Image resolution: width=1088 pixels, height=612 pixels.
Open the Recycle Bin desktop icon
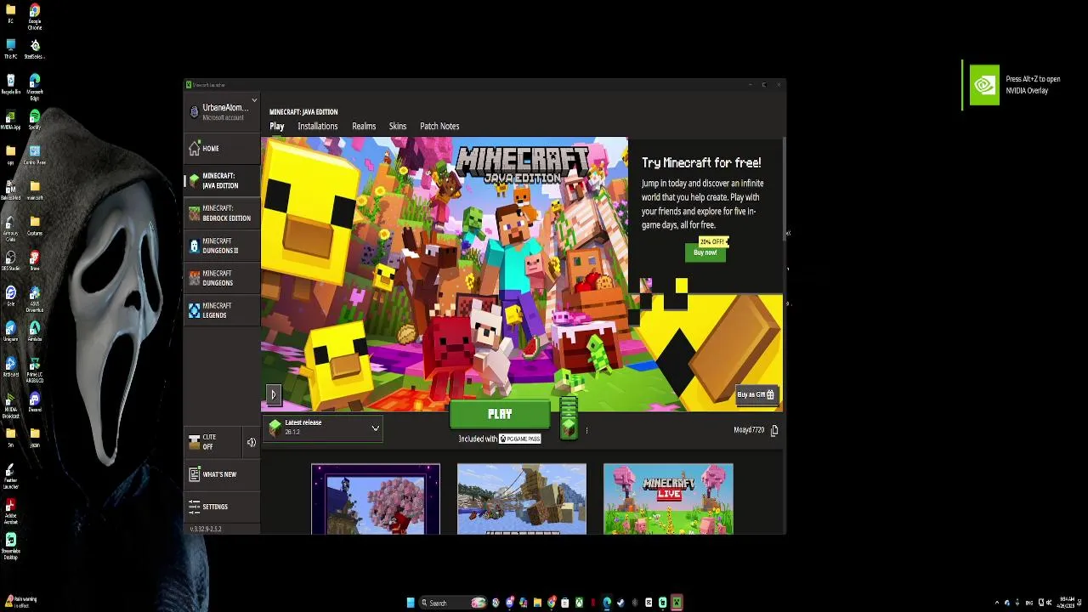(x=10, y=84)
